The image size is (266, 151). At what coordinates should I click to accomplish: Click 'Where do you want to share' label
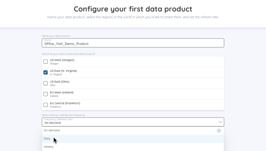tap(68, 54)
